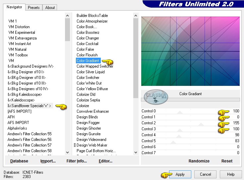This screenshot has height=180, width=244.
Task: Select &<Background Designers IV> category
Action: click(x=30, y=66)
